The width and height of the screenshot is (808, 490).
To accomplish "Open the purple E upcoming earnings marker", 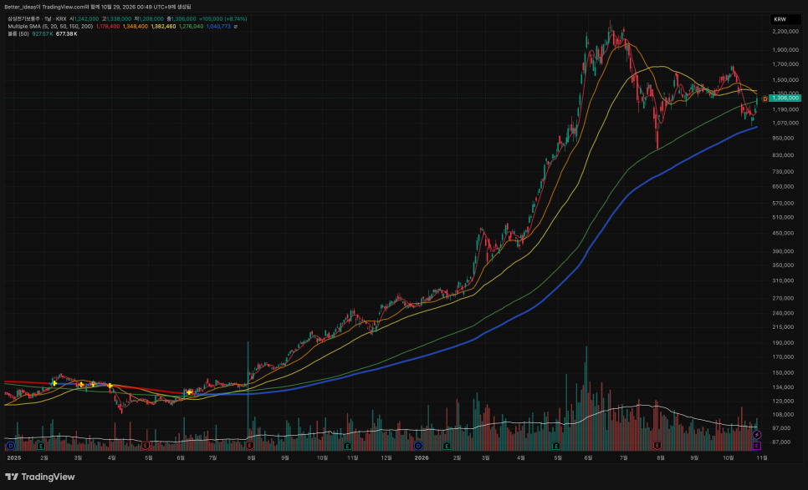I will coord(756,446).
